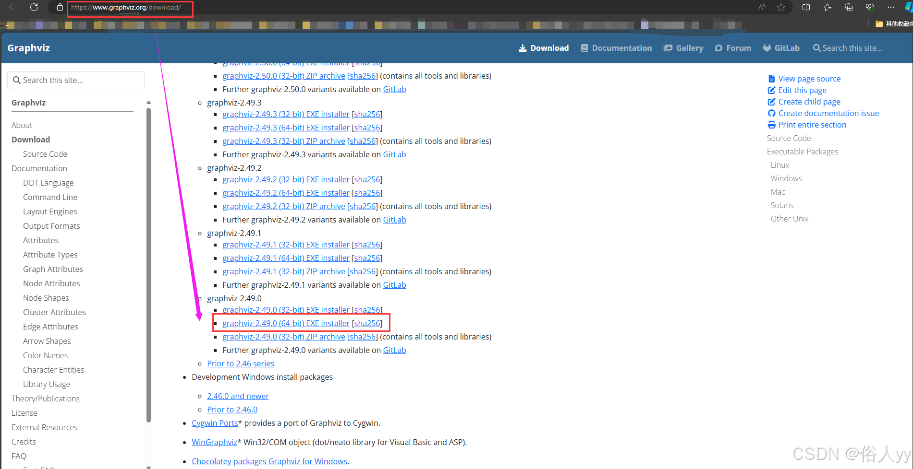Click the navbar search magnifier icon

816,48
